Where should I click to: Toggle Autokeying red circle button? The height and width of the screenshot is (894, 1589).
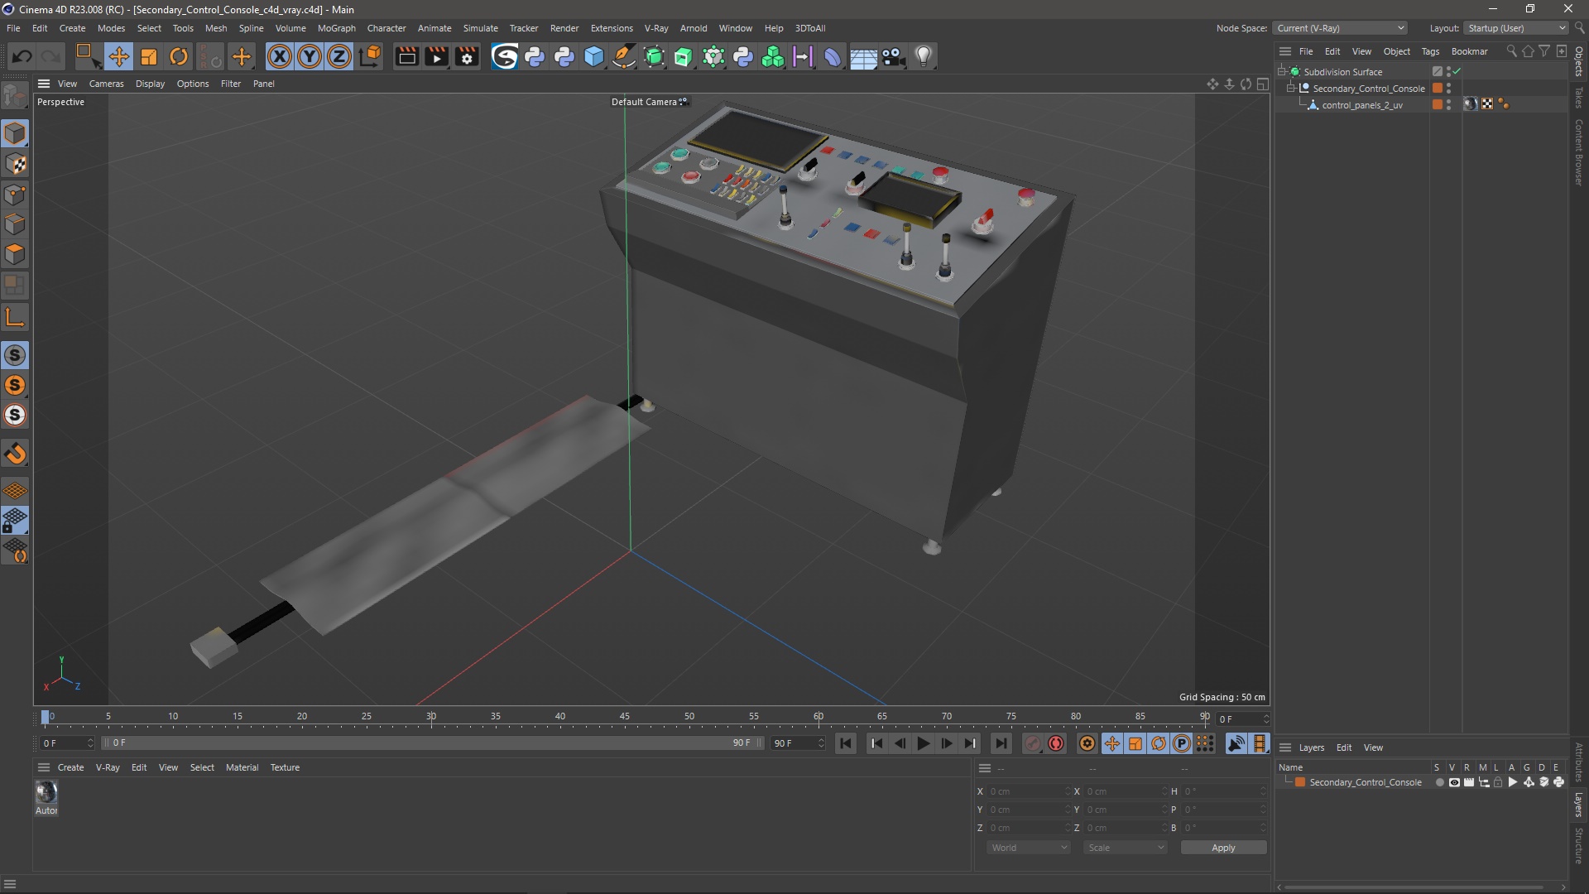point(1056,743)
